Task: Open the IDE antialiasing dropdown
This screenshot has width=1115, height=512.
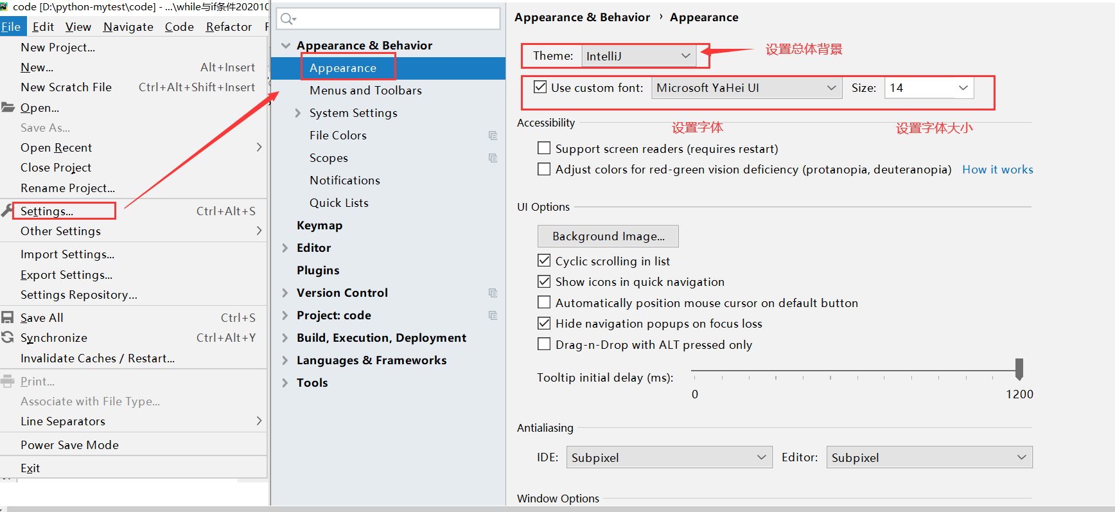Action: 669,457
